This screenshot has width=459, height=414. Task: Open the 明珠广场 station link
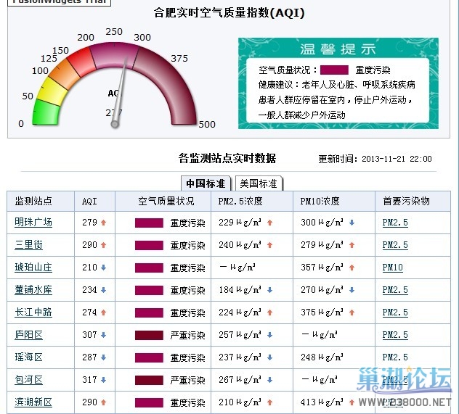click(x=33, y=223)
